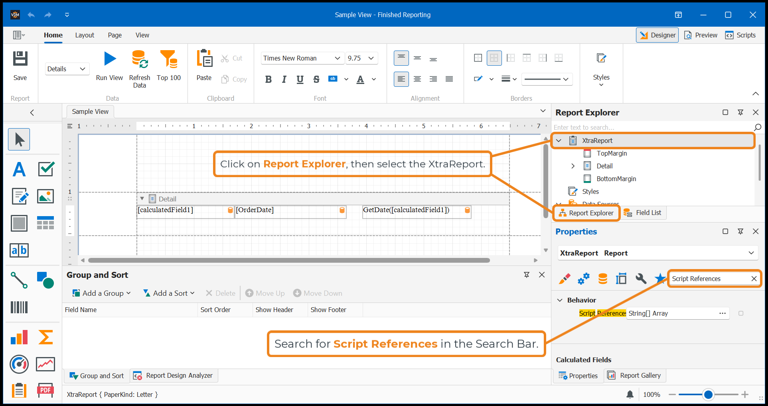Click the design surface horizontal scrollbar
Image resolution: width=768 pixels, height=406 pixels.
289,260
